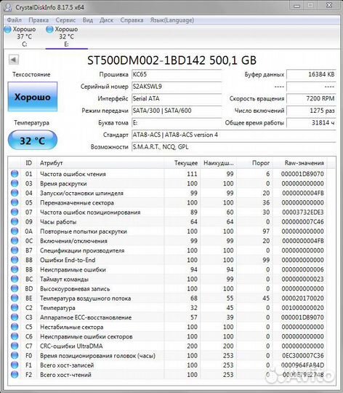Open the Диск menu
This screenshot has width=343, height=393.
[x=106, y=20]
